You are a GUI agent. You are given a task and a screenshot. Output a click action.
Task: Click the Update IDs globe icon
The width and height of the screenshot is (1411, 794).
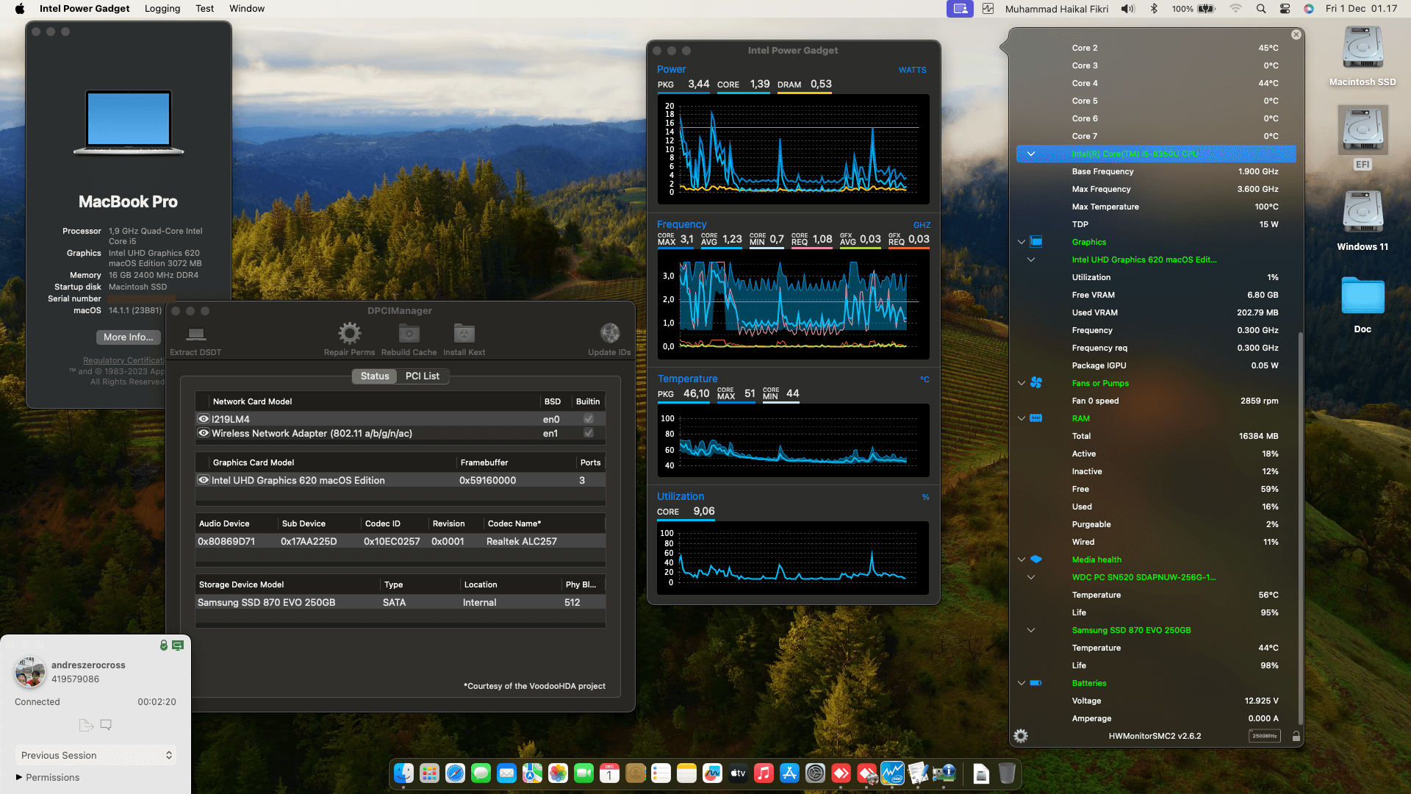point(609,334)
